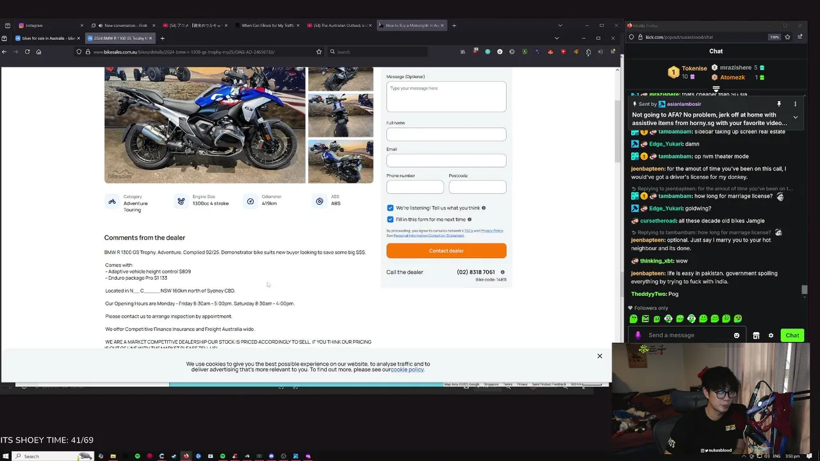The width and height of the screenshot is (820, 461).
Task: Uncheck 'Fill in this form for me next time'
Action: [390, 220]
